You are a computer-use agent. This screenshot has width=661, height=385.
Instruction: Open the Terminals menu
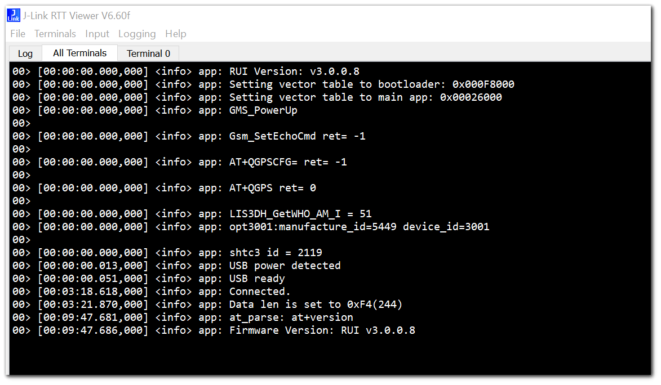click(x=55, y=34)
